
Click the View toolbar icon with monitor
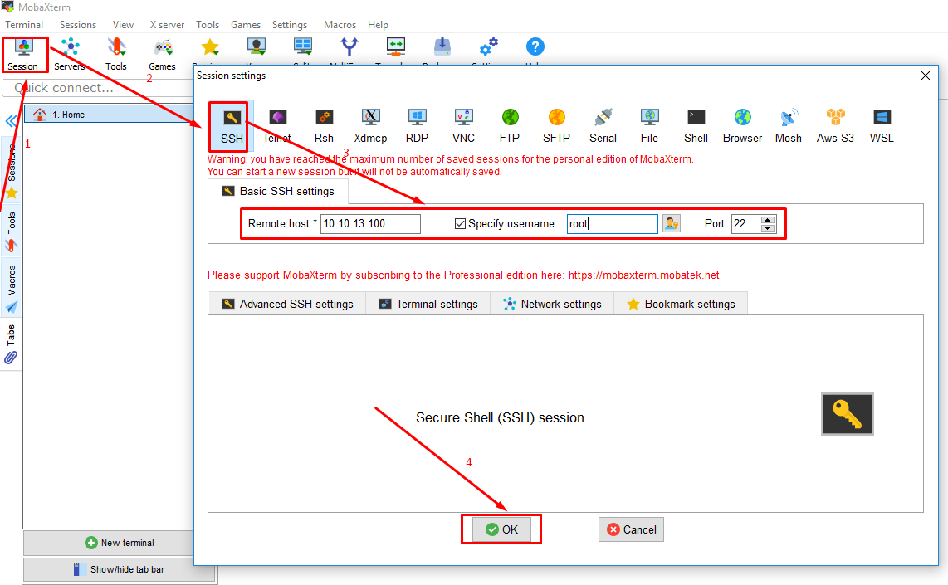[x=257, y=48]
